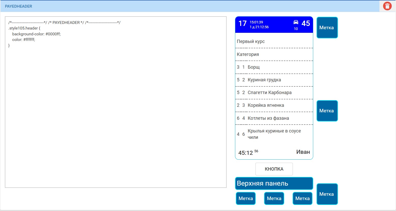The height and width of the screenshot is (211, 396).
Task: Click the third small Метка under Верхняя панель
Action: click(302, 199)
